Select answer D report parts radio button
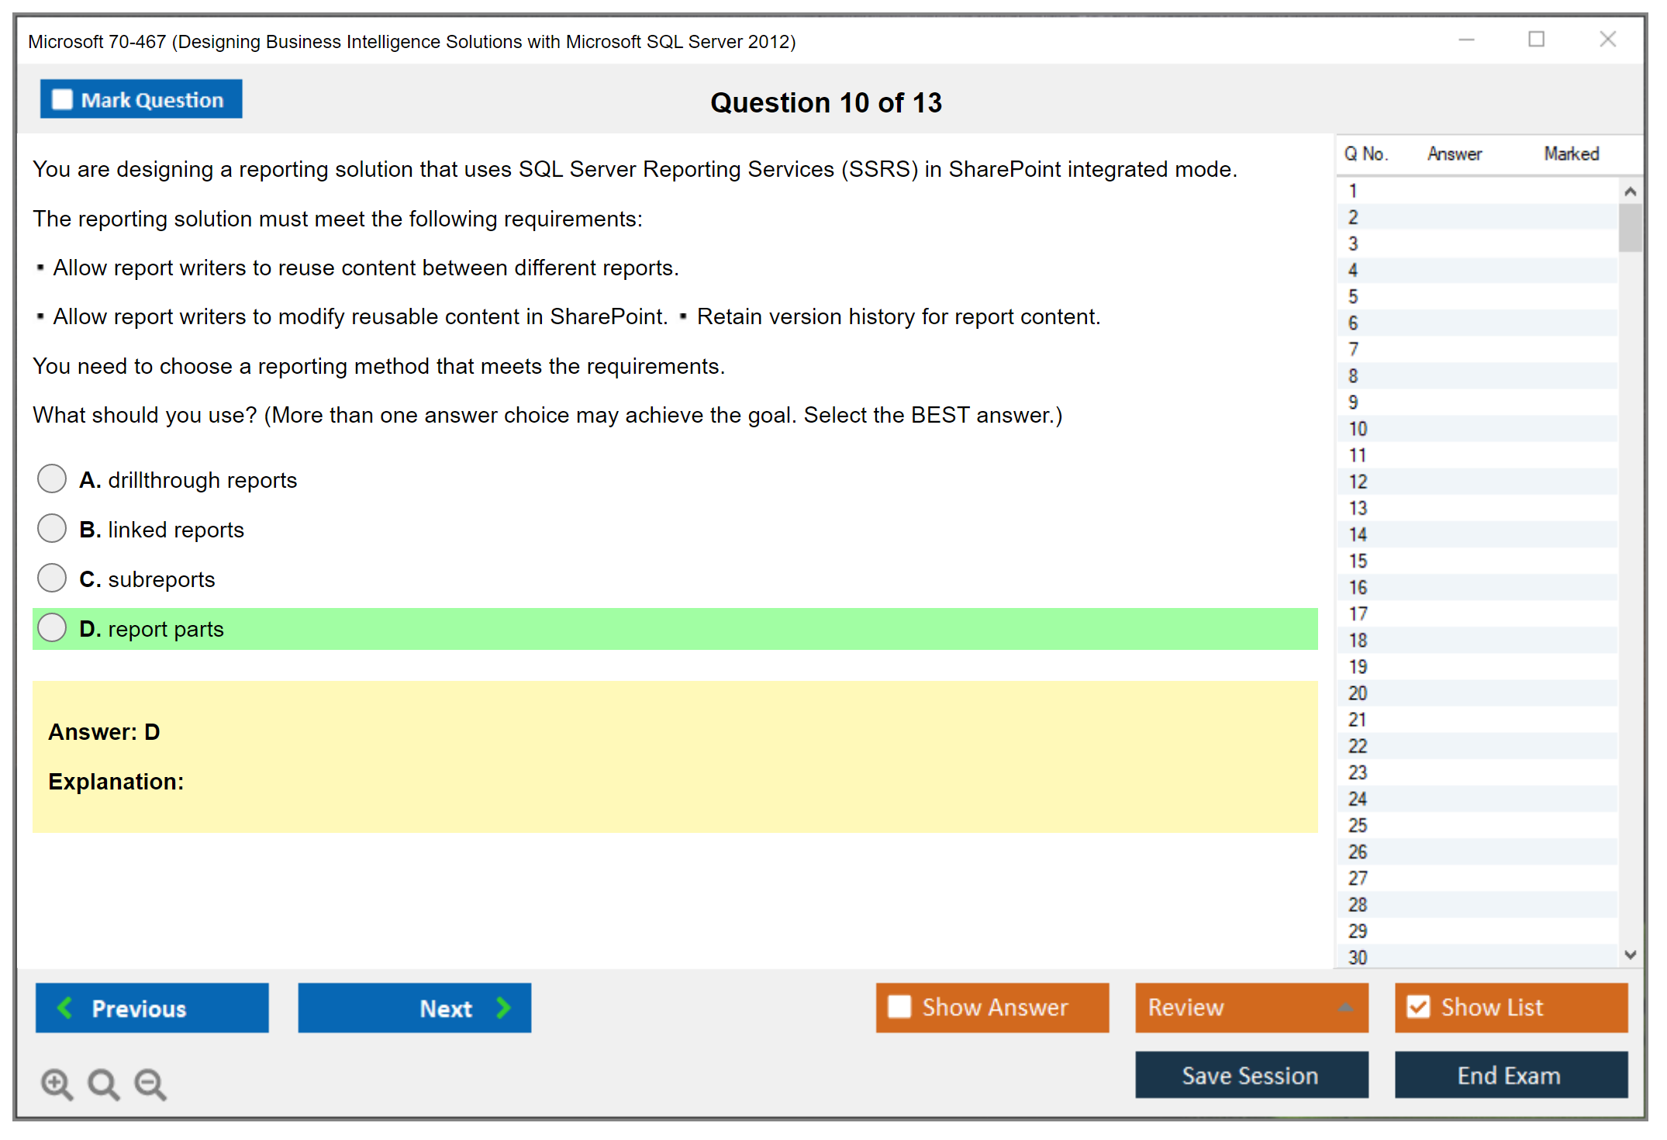This screenshot has height=1140, width=1667. pyautogui.click(x=51, y=627)
